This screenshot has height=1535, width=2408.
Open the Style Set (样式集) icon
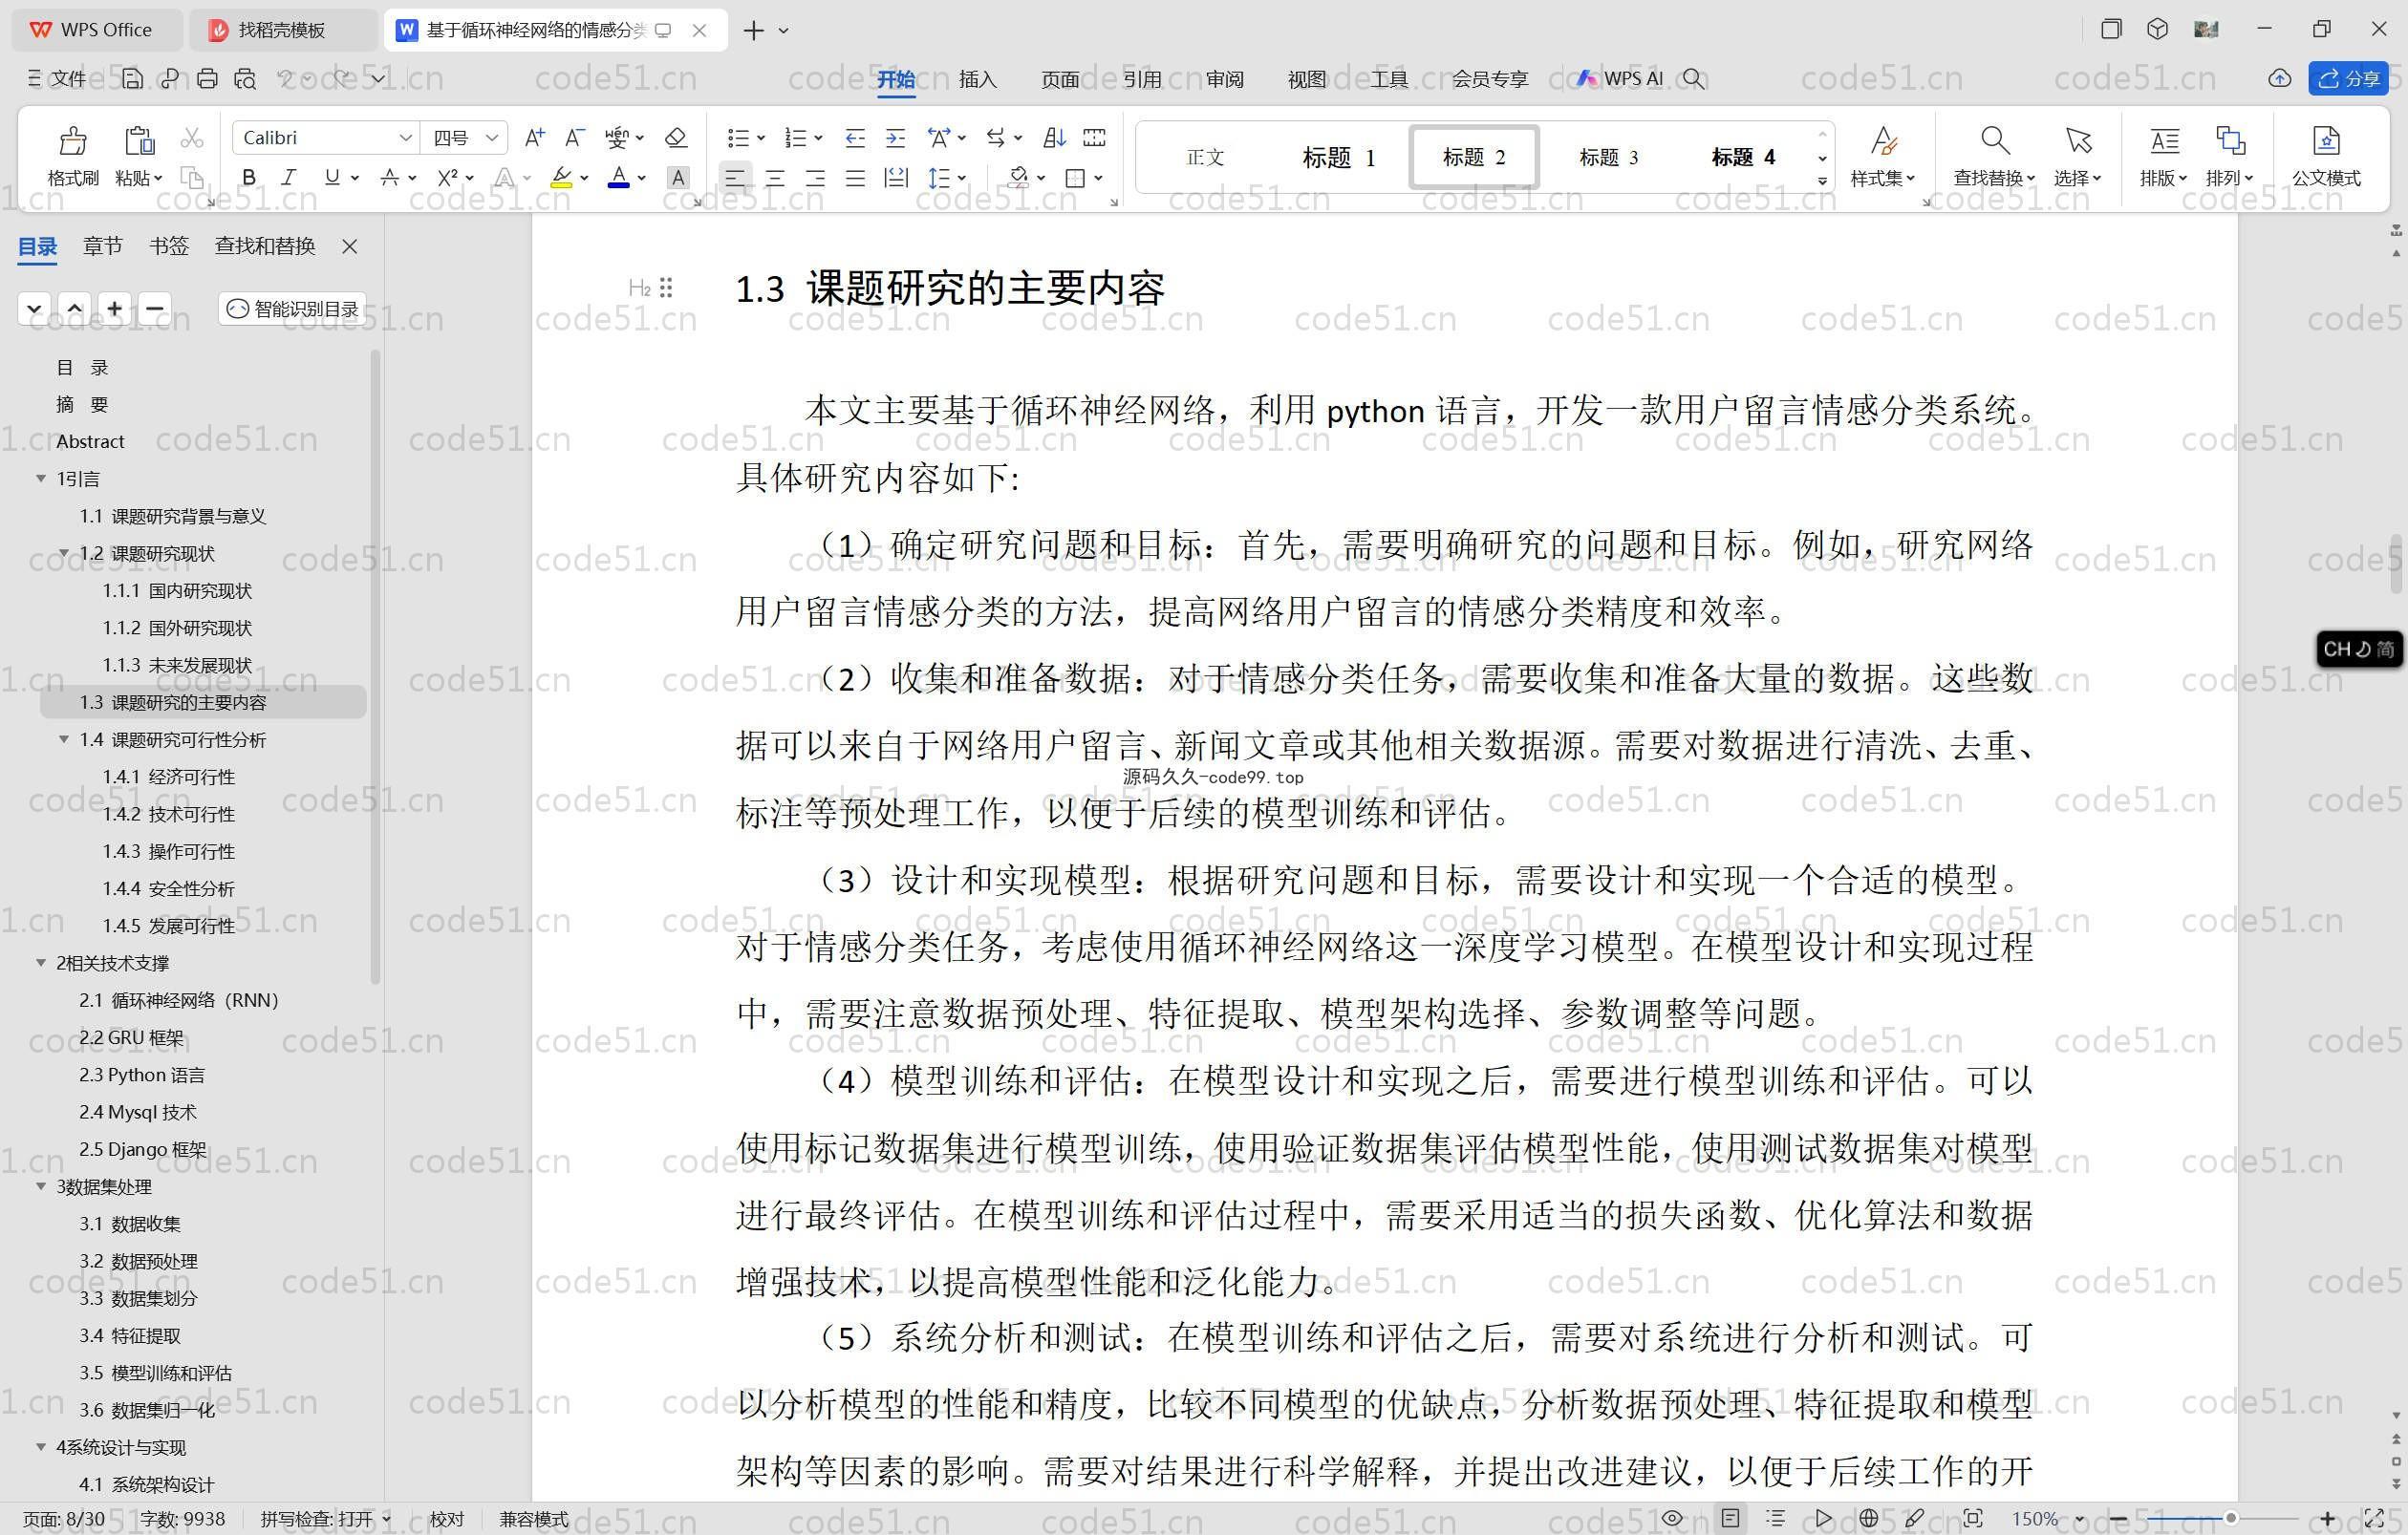(x=1883, y=141)
